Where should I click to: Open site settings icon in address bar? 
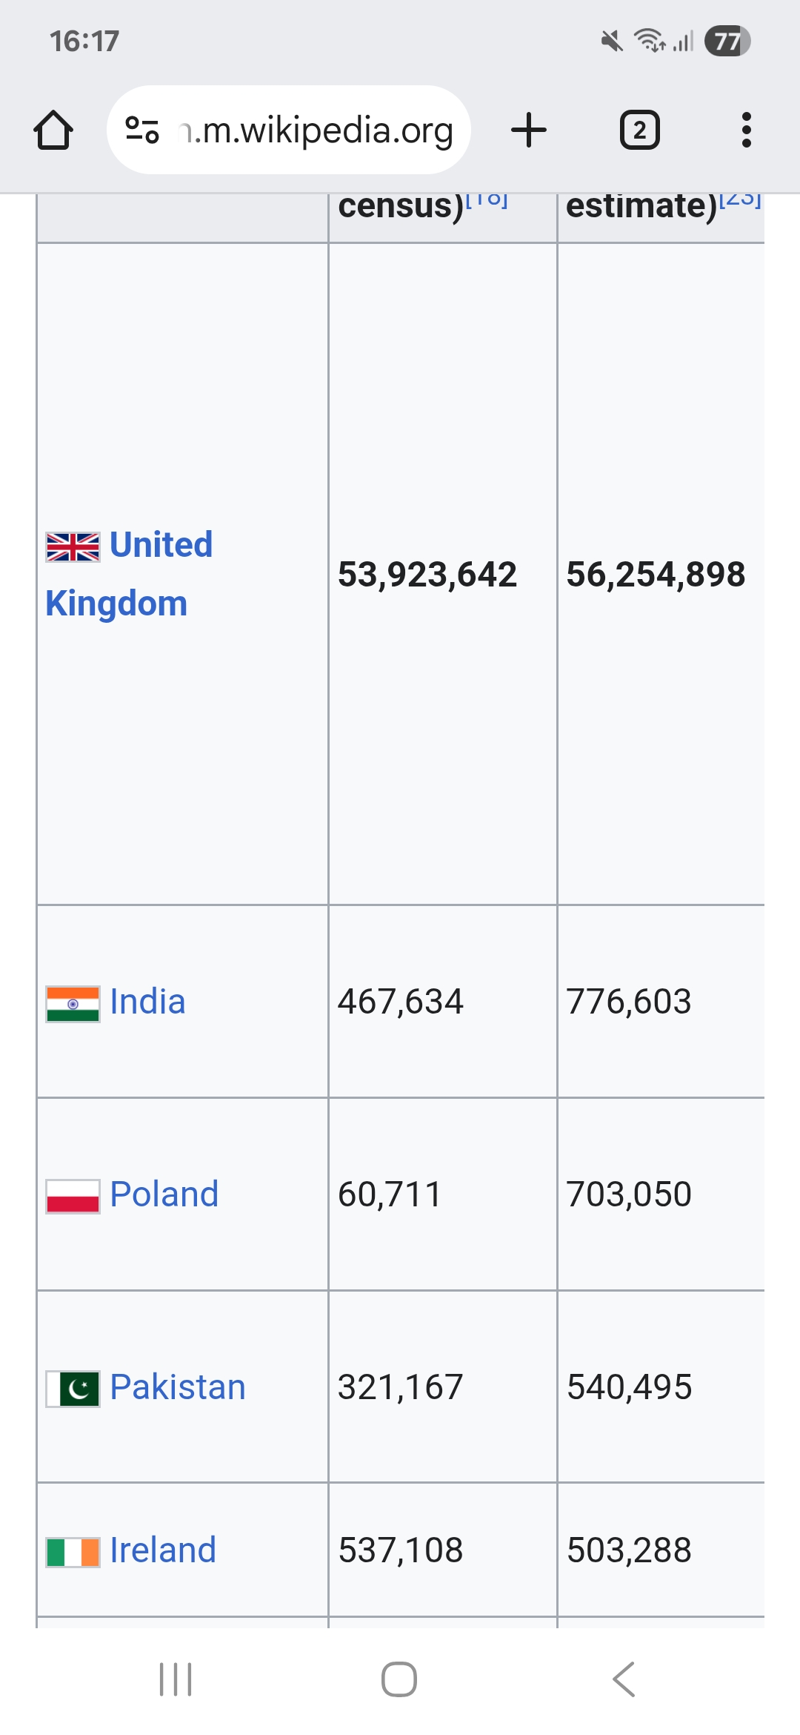[141, 130]
